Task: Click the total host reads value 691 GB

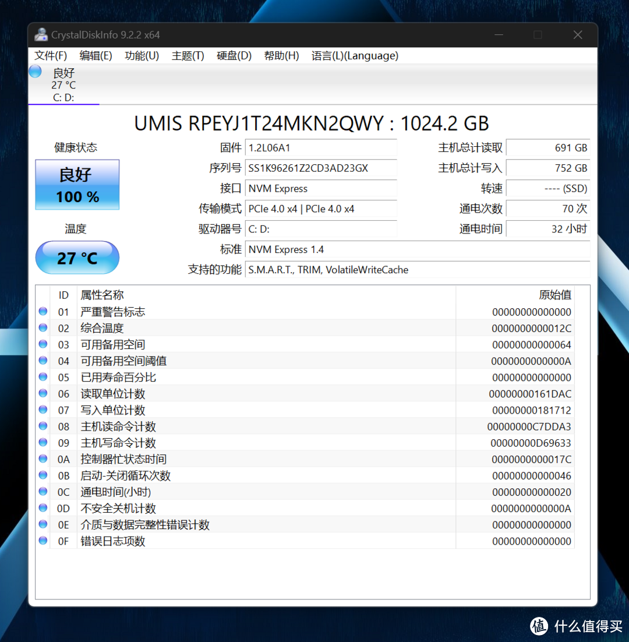Action: [x=548, y=148]
